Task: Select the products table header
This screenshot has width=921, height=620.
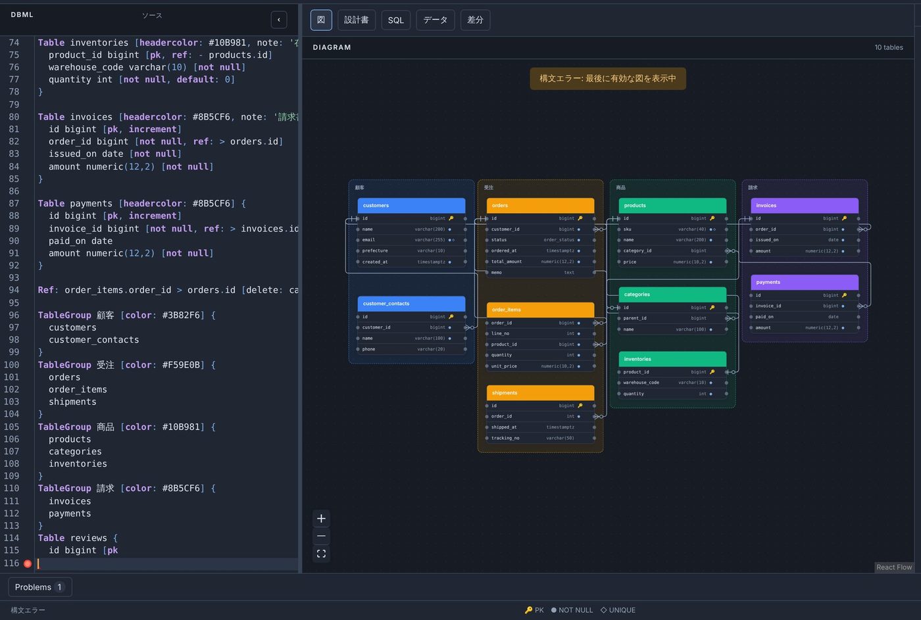Action: click(672, 206)
